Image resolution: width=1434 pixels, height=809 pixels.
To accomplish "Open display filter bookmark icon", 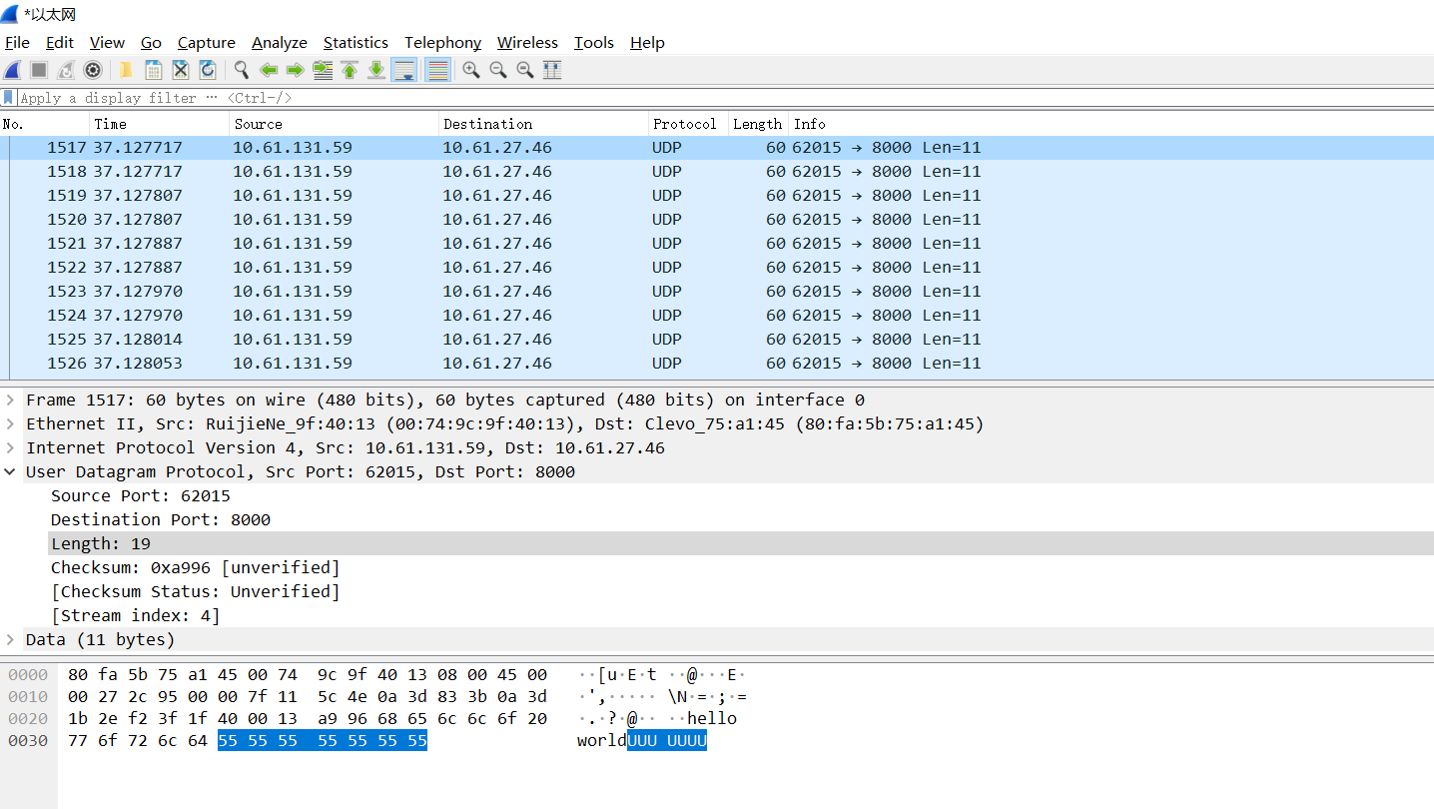I will click(x=9, y=97).
